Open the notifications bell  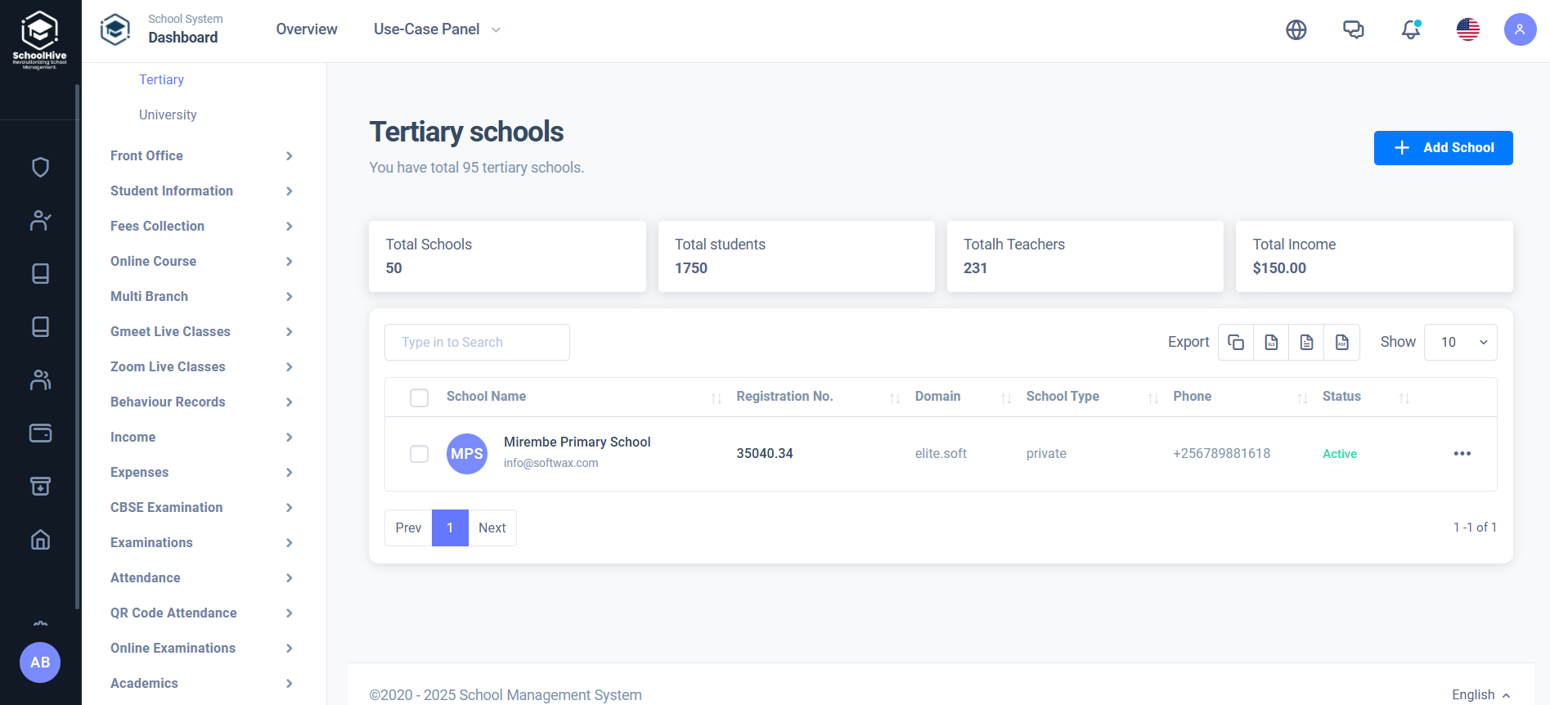click(1410, 30)
